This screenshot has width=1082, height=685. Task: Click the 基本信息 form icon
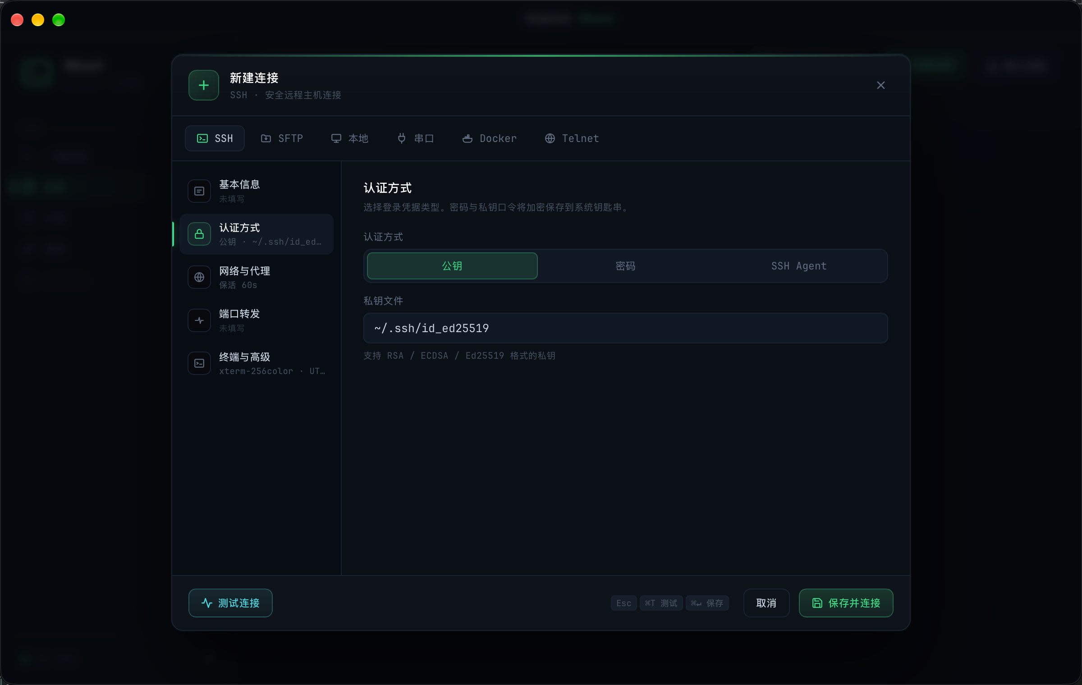tap(199, 191)
